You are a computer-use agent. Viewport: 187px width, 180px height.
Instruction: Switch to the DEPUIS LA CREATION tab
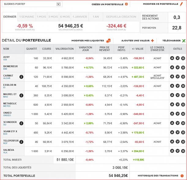[121, 17]
